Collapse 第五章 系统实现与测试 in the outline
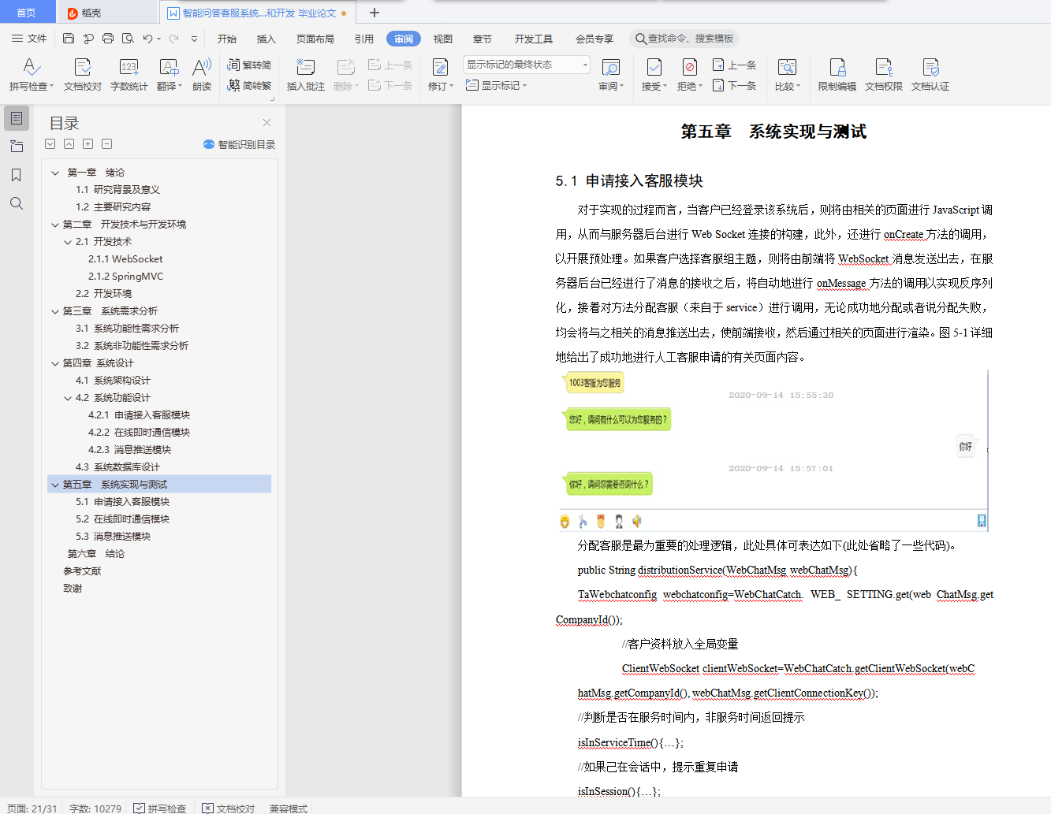The width and height of the screenshot is (1051, 814). pos(54,484)
